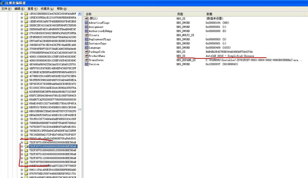Viewport: 308px width, 178px height.
Task: Click the string icon of PackageCode value
Action: tap(87, 52)
